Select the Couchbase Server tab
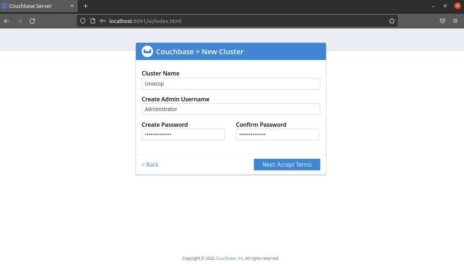The height and width of the screenshot is (264, 464). pos(39,6)
